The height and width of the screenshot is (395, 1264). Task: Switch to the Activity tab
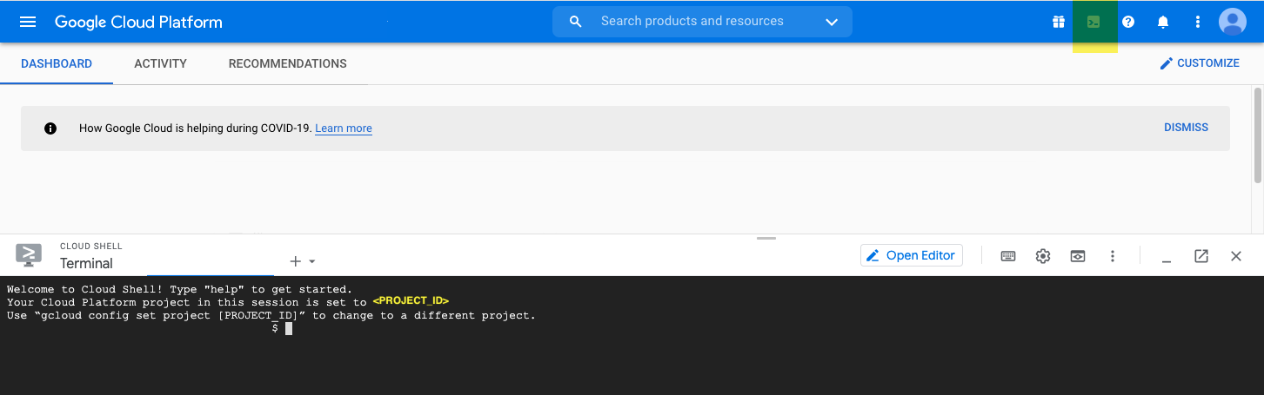click(x=160, y=63)
